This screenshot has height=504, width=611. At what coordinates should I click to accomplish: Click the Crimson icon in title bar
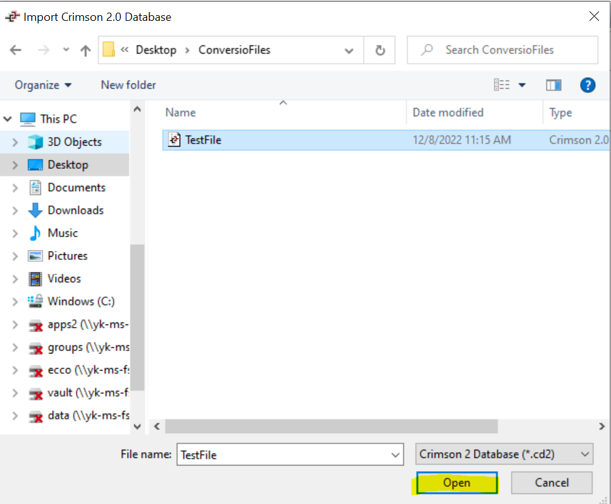[12, 17]
